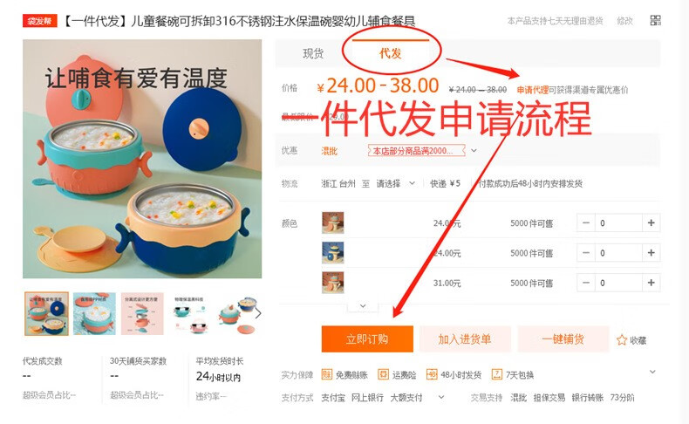This screenshot has width=689, height=424.
Task: Select the blue bowl color swatch
Action: 332,253
